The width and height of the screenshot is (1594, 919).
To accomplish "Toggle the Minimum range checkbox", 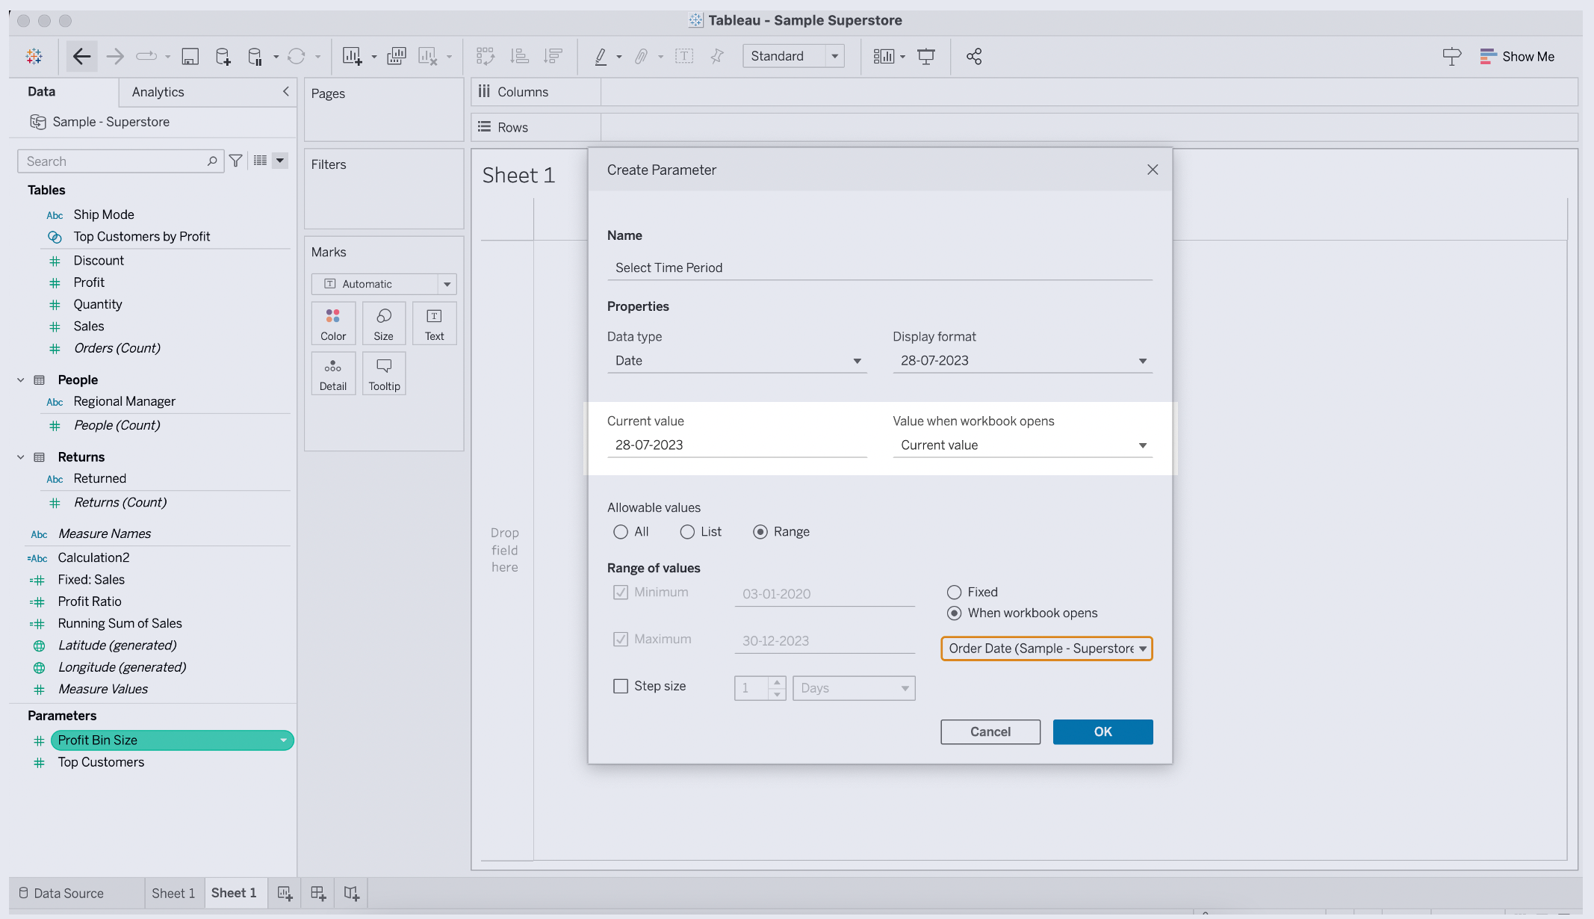I will click(618, 592).
